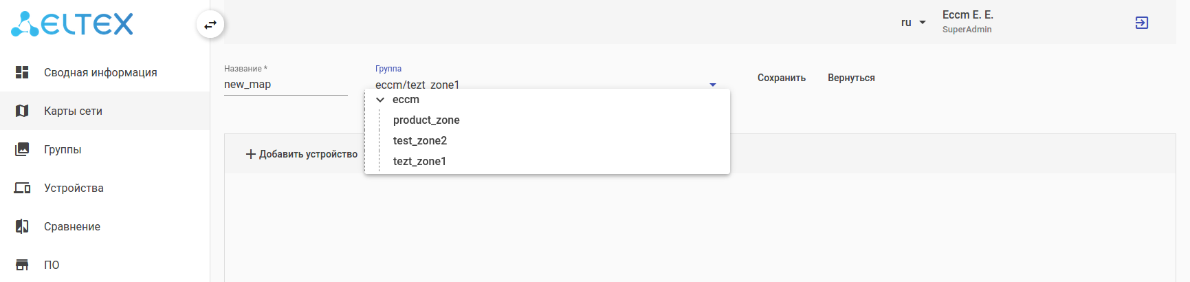
Task: Log out using the exit icon
Action: [x=1141, y=23]
